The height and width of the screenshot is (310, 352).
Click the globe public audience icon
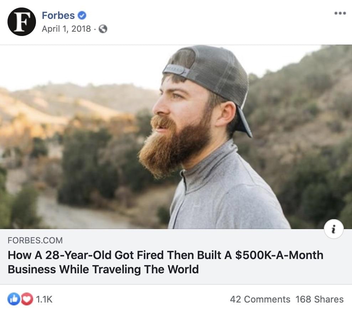(103, 29)
